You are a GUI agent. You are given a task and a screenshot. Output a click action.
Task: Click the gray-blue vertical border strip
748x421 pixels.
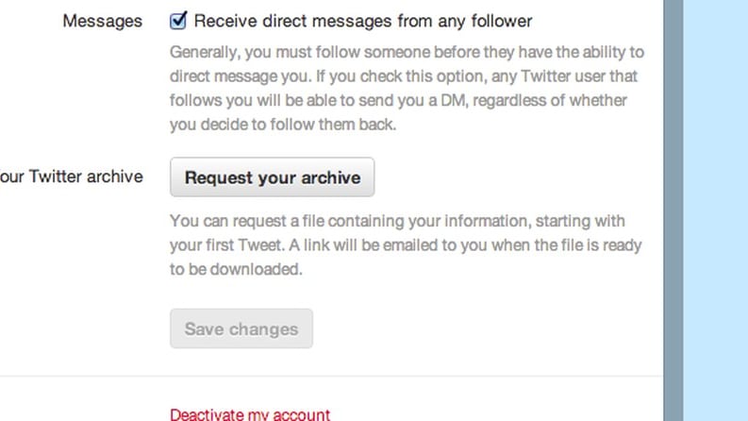tap(673, 210)
